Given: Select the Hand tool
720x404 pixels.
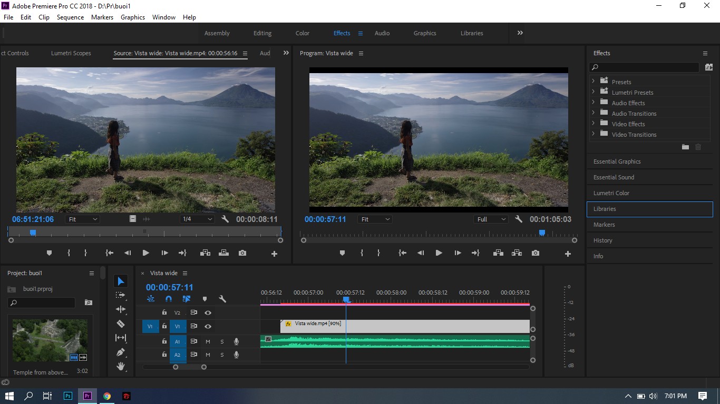Looking at the screenshot, I should pos(121,366).
